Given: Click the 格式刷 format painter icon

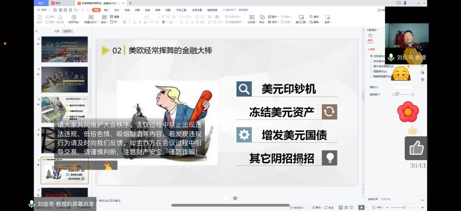Looking at the screenshot, I should pyautogui.click(x=60, y=17).
